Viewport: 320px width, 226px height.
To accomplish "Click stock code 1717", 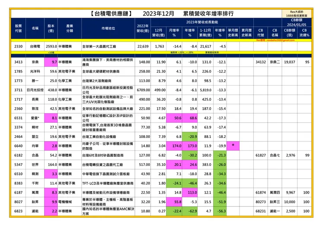I will (18, 99).
